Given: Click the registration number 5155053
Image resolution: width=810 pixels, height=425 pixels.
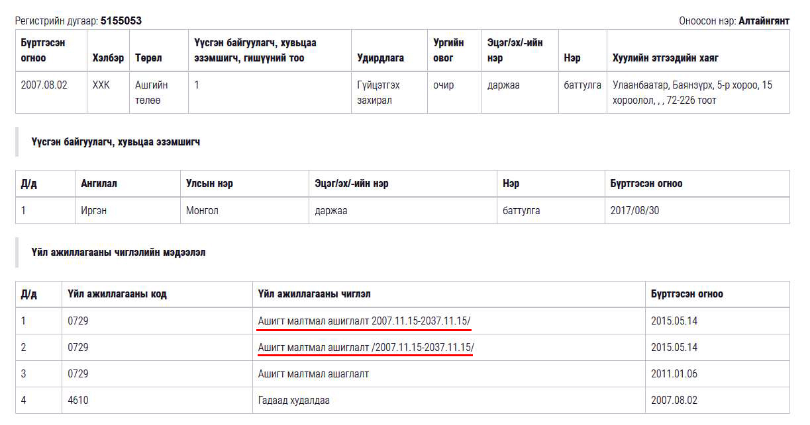Looking at the screenshot, I should point(121,21).
